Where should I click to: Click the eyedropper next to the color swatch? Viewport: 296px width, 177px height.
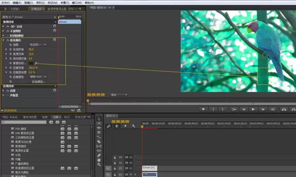point(36,63)
